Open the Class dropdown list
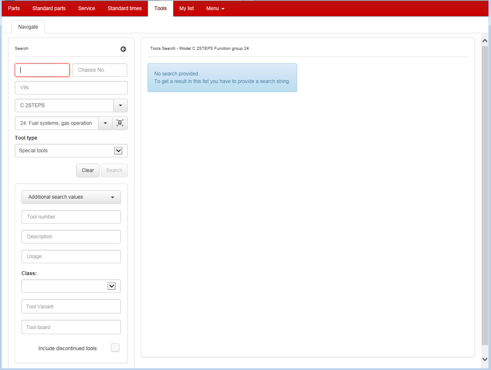Image resolution: width=491 pixels, height=370 pixels. [111, 286]
